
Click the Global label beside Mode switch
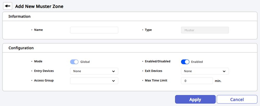click(85, 62)
